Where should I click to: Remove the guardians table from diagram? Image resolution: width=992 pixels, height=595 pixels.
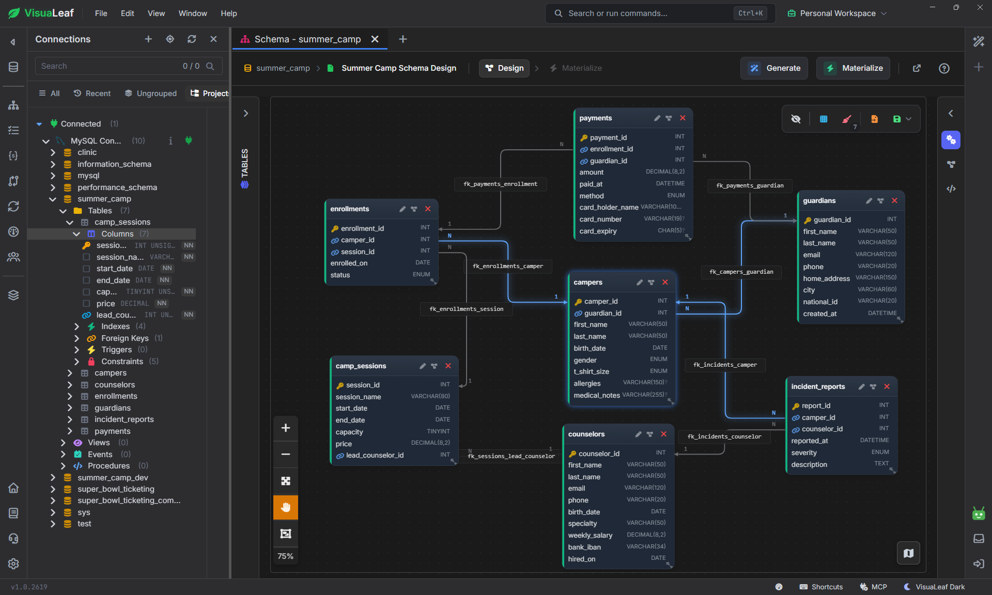pyautogui.click(x=894, y=201)
